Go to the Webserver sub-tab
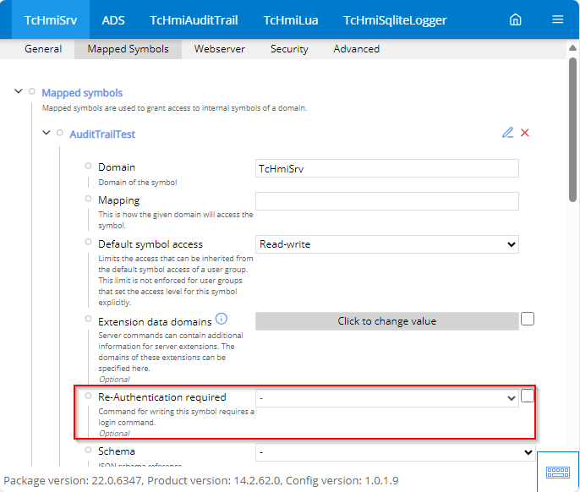580x492 pixels. [x=220, y=49]
